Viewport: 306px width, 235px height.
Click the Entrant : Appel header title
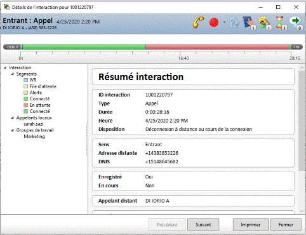(x=27, y=20)
